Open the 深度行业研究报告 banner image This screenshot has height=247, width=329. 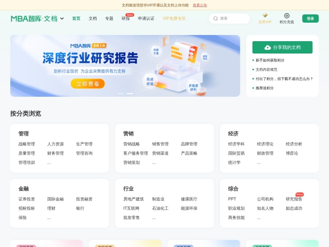point(125,66)
